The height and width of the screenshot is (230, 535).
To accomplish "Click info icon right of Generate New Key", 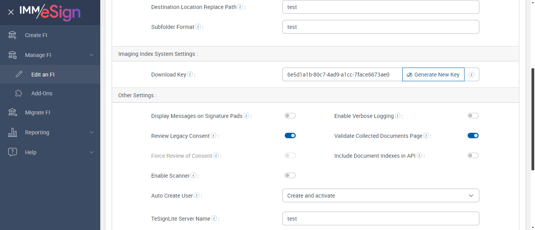I will coord(472,75).
